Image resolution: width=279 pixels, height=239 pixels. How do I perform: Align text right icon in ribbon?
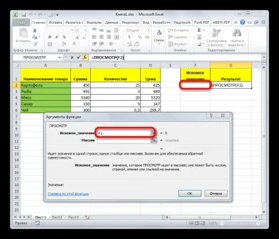(x=109, y=37)
